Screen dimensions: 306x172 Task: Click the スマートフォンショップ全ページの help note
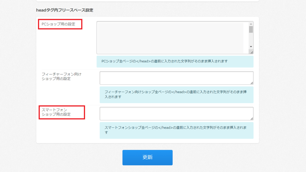tap(176, 130)
